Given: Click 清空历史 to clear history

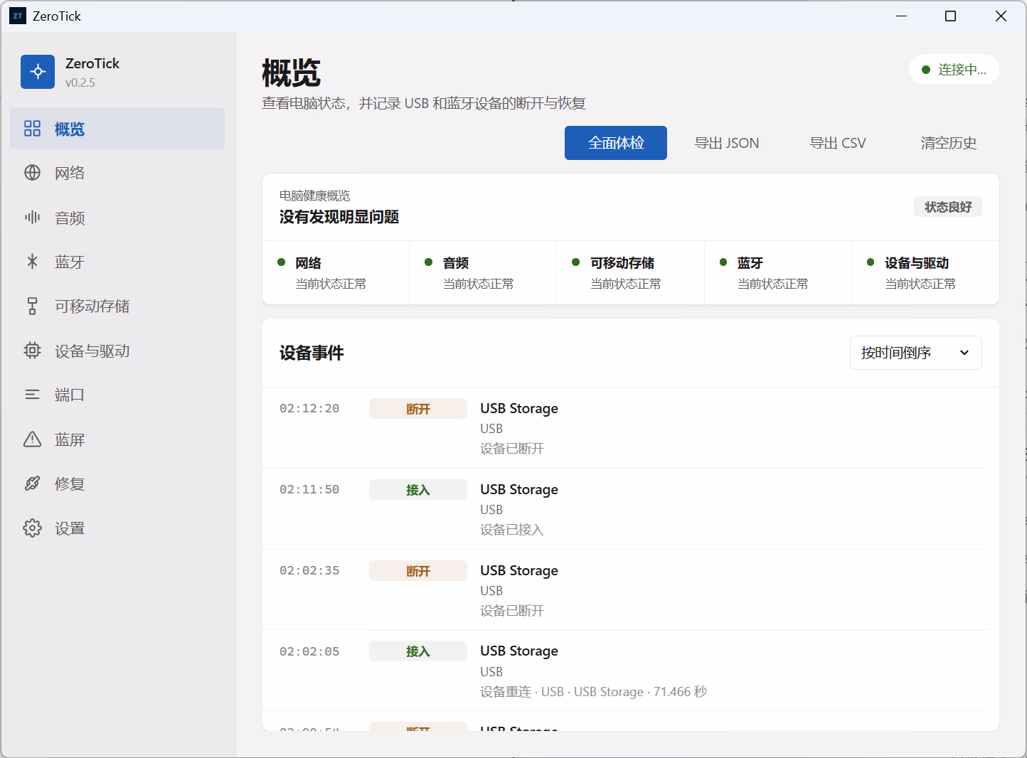Looking at the screenshot, I should coord(949,143).
